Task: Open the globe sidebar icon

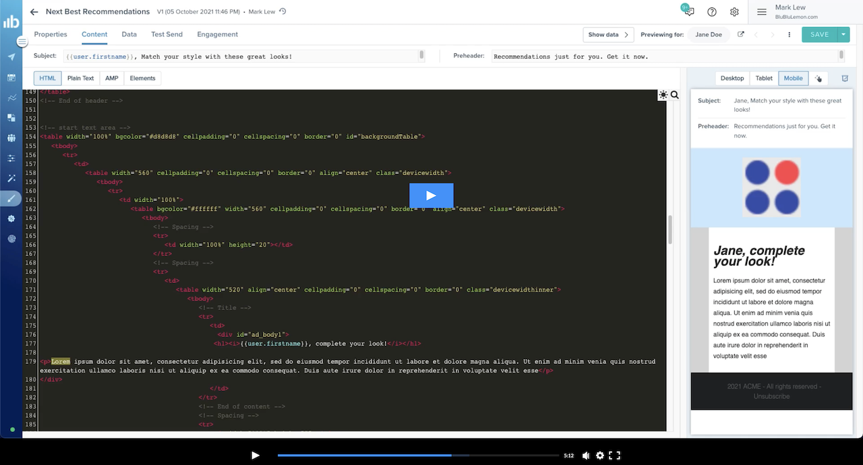Action: 11,239
